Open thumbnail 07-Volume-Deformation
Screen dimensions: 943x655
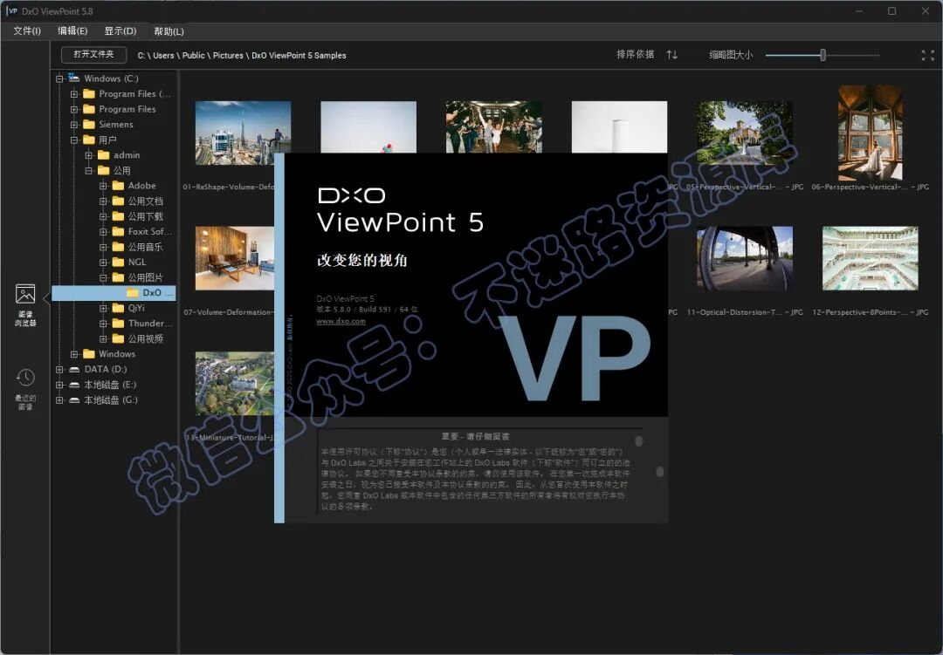tap(235, 258)
